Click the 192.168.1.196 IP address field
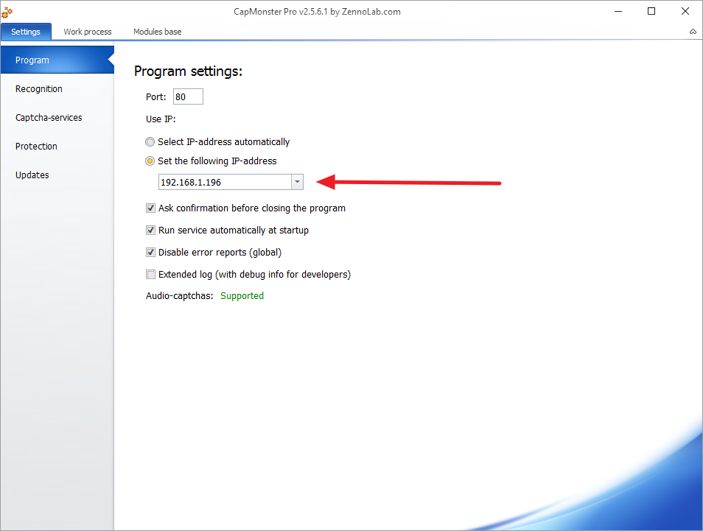Viewport: 703px width, 531px height. 225,182
